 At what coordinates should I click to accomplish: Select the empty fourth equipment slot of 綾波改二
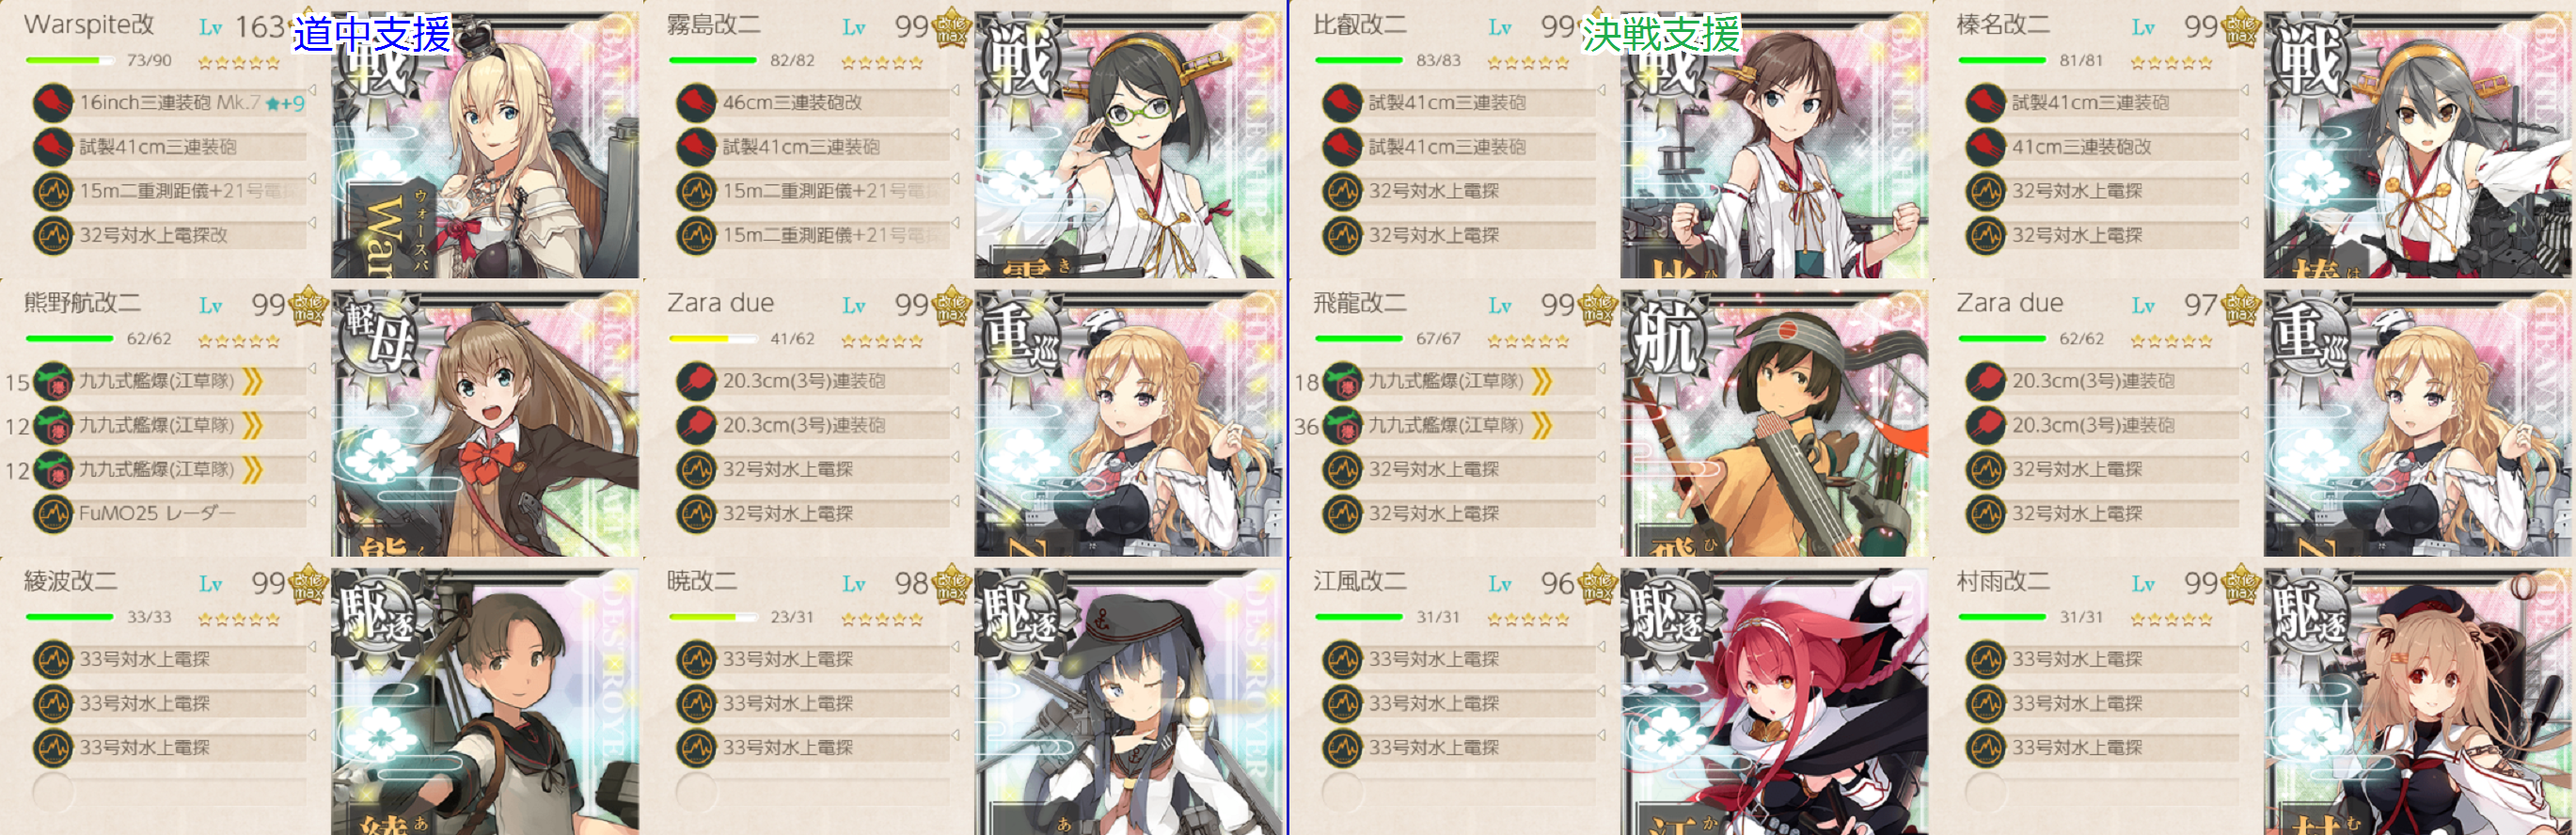coord(170,792)
